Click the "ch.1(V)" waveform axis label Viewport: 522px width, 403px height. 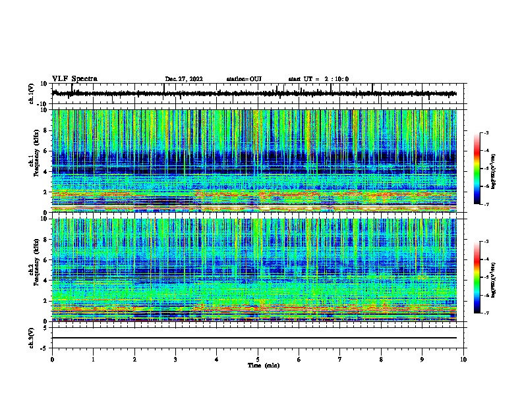(32, 94)
